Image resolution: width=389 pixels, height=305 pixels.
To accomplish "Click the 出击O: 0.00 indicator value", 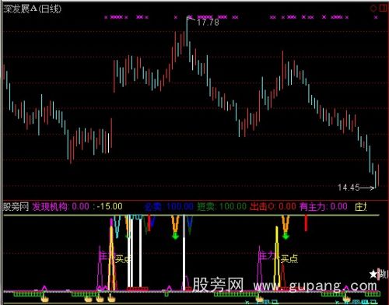I will click(273, 207).
